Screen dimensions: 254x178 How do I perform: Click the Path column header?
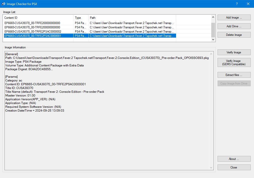(x=132, y=18)
